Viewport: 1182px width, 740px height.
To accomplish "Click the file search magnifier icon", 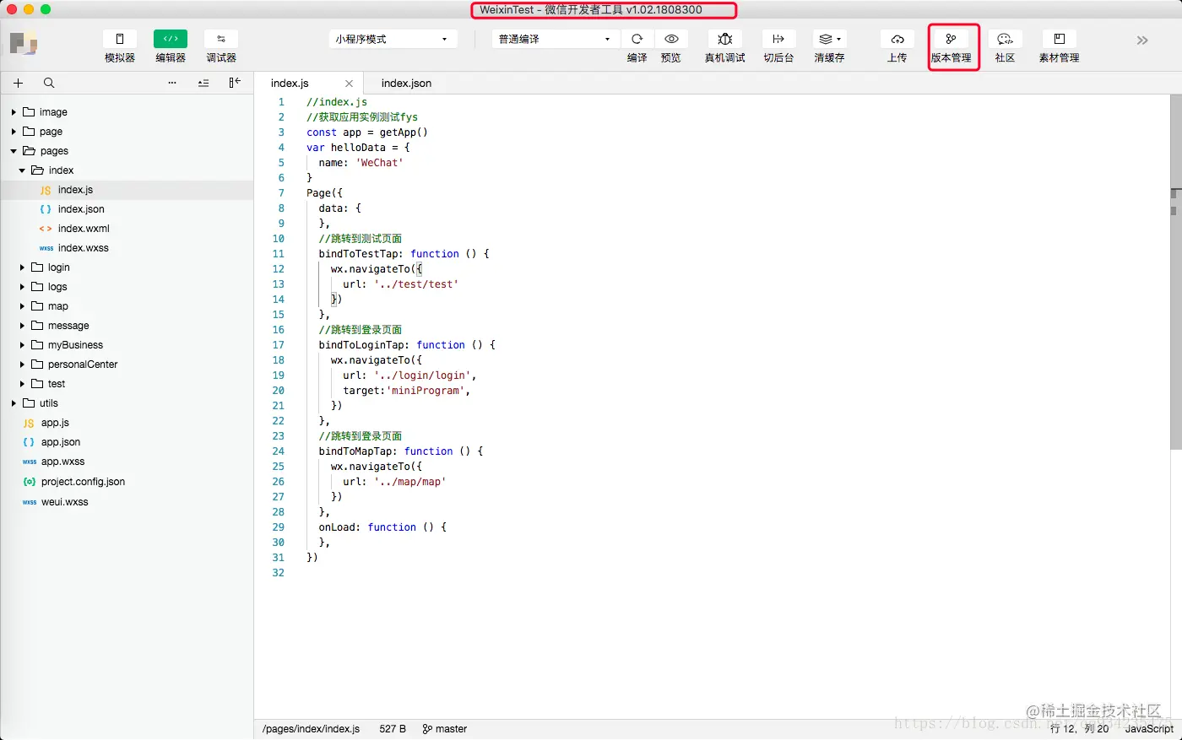I will point(49,83).
